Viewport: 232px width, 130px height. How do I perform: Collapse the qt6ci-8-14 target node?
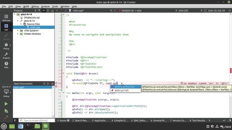point(18,21)
